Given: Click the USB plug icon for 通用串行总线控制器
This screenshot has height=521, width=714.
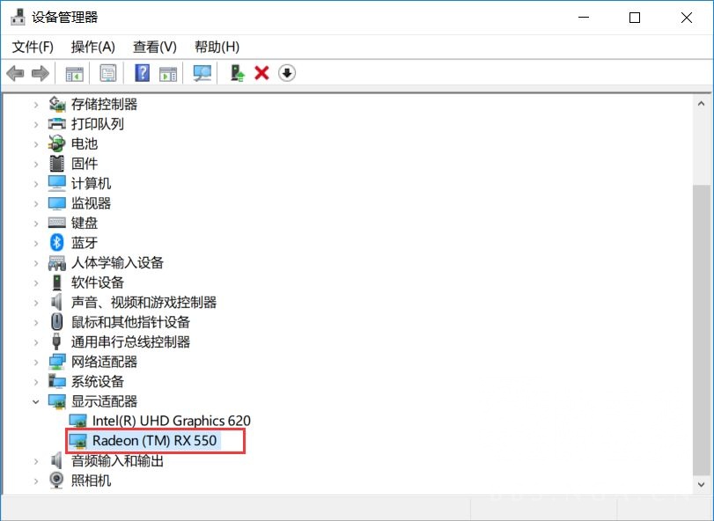Looking at the screenshot, I should (x=57, y=341).
